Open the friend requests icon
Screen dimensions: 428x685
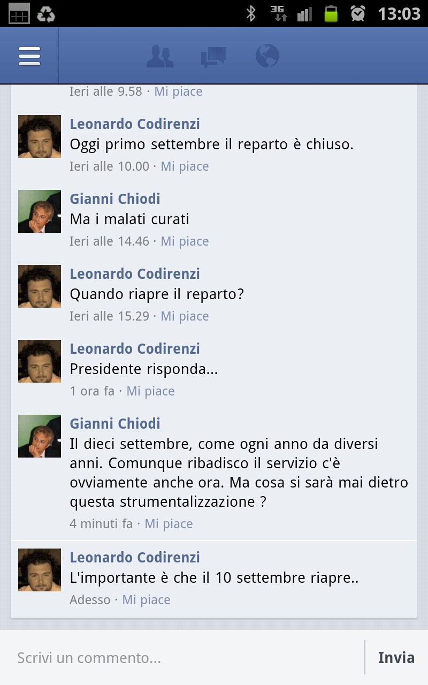click(x=160, y=57)
